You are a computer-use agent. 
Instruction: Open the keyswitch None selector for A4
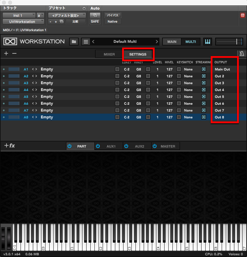tap(188, 90)
